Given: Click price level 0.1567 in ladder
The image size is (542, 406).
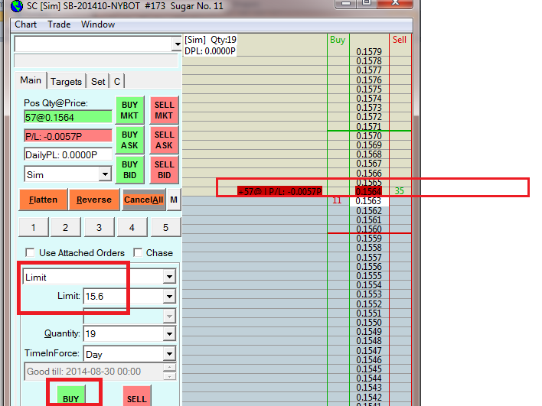Looking at the screenshot, I should point(369,164).
